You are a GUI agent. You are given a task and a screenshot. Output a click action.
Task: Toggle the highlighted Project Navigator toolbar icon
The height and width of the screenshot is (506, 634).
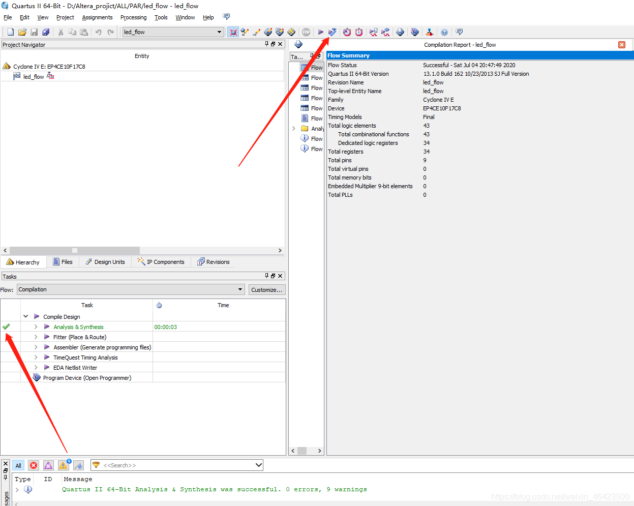pyautogui.click(x=233, y=32)
